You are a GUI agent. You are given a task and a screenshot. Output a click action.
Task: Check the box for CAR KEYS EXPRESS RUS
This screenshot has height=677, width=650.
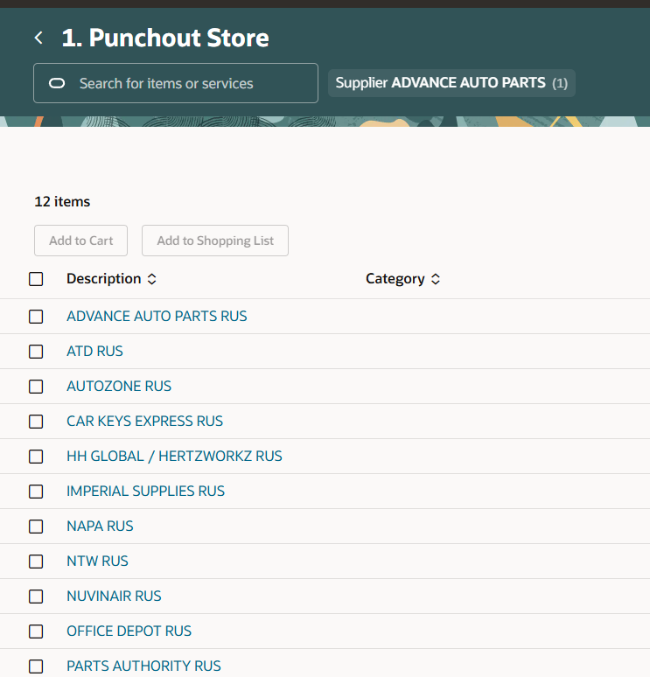tap(36, 422)
